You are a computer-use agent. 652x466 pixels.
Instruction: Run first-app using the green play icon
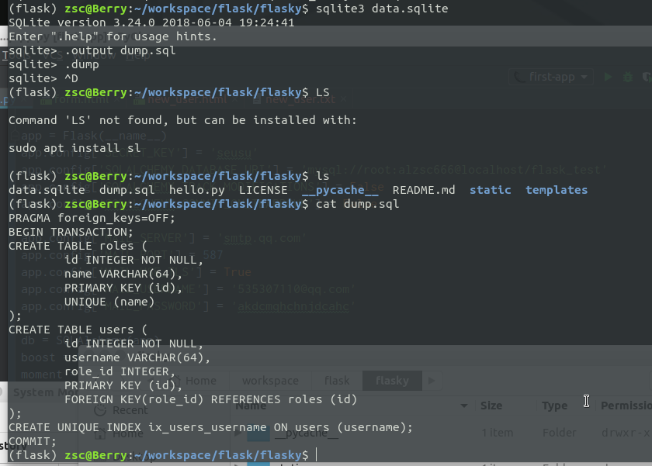click(x=608, y=77)
